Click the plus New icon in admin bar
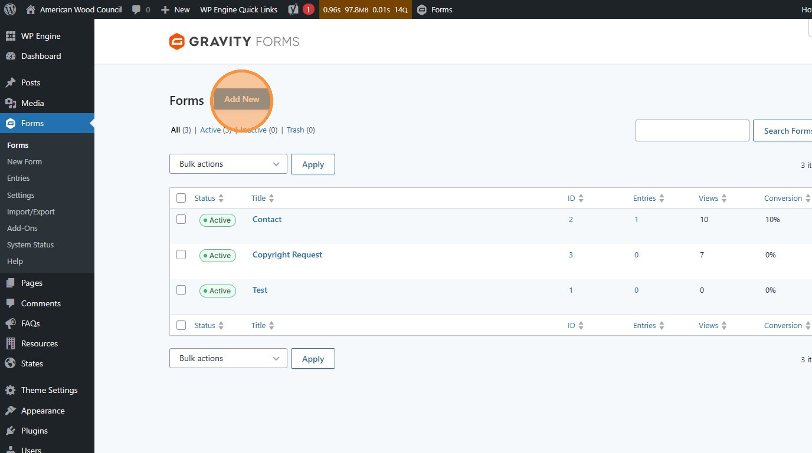The image size is (812, 453). (x=165, y=10)
